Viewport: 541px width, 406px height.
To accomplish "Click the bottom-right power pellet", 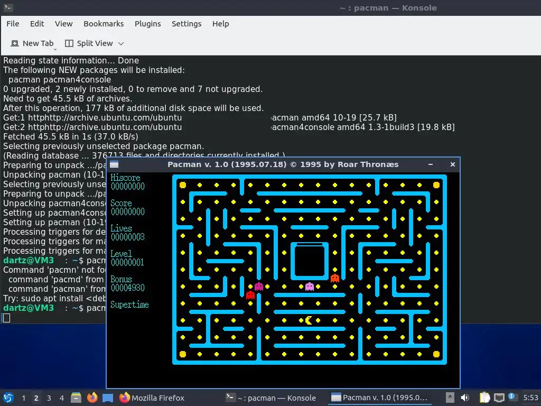I will click(436, 354).
